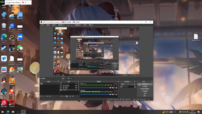Open desktop audio settings gear
Image resolution: width=202 pixels, height=114 pixels.
pyautogui.click(x=116, y=94)
